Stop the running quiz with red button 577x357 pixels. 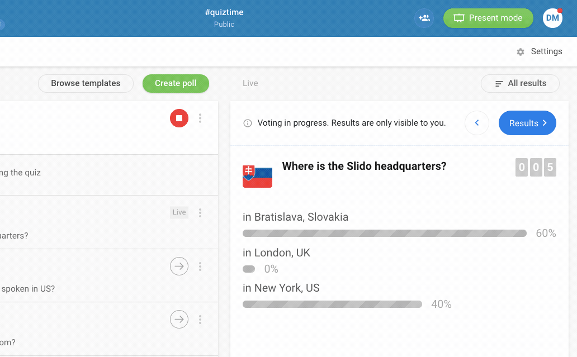(x=179, y=118)
